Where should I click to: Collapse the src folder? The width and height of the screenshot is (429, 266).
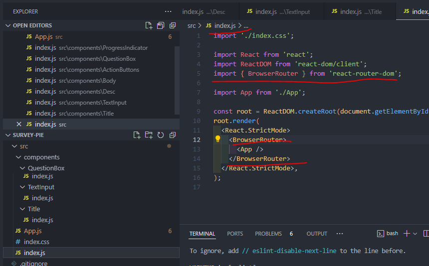[14, 146]
